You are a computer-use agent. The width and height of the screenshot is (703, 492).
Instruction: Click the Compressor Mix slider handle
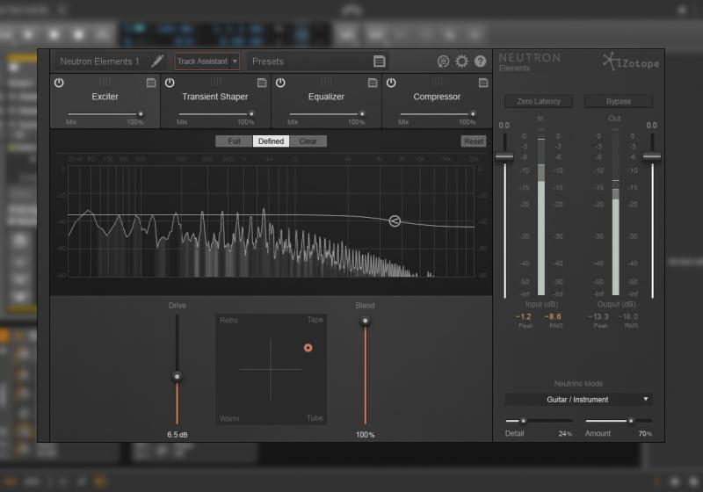click(x=473, y=114)
